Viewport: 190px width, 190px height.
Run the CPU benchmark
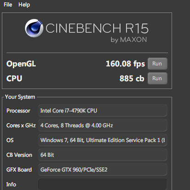tap(157, 78)
